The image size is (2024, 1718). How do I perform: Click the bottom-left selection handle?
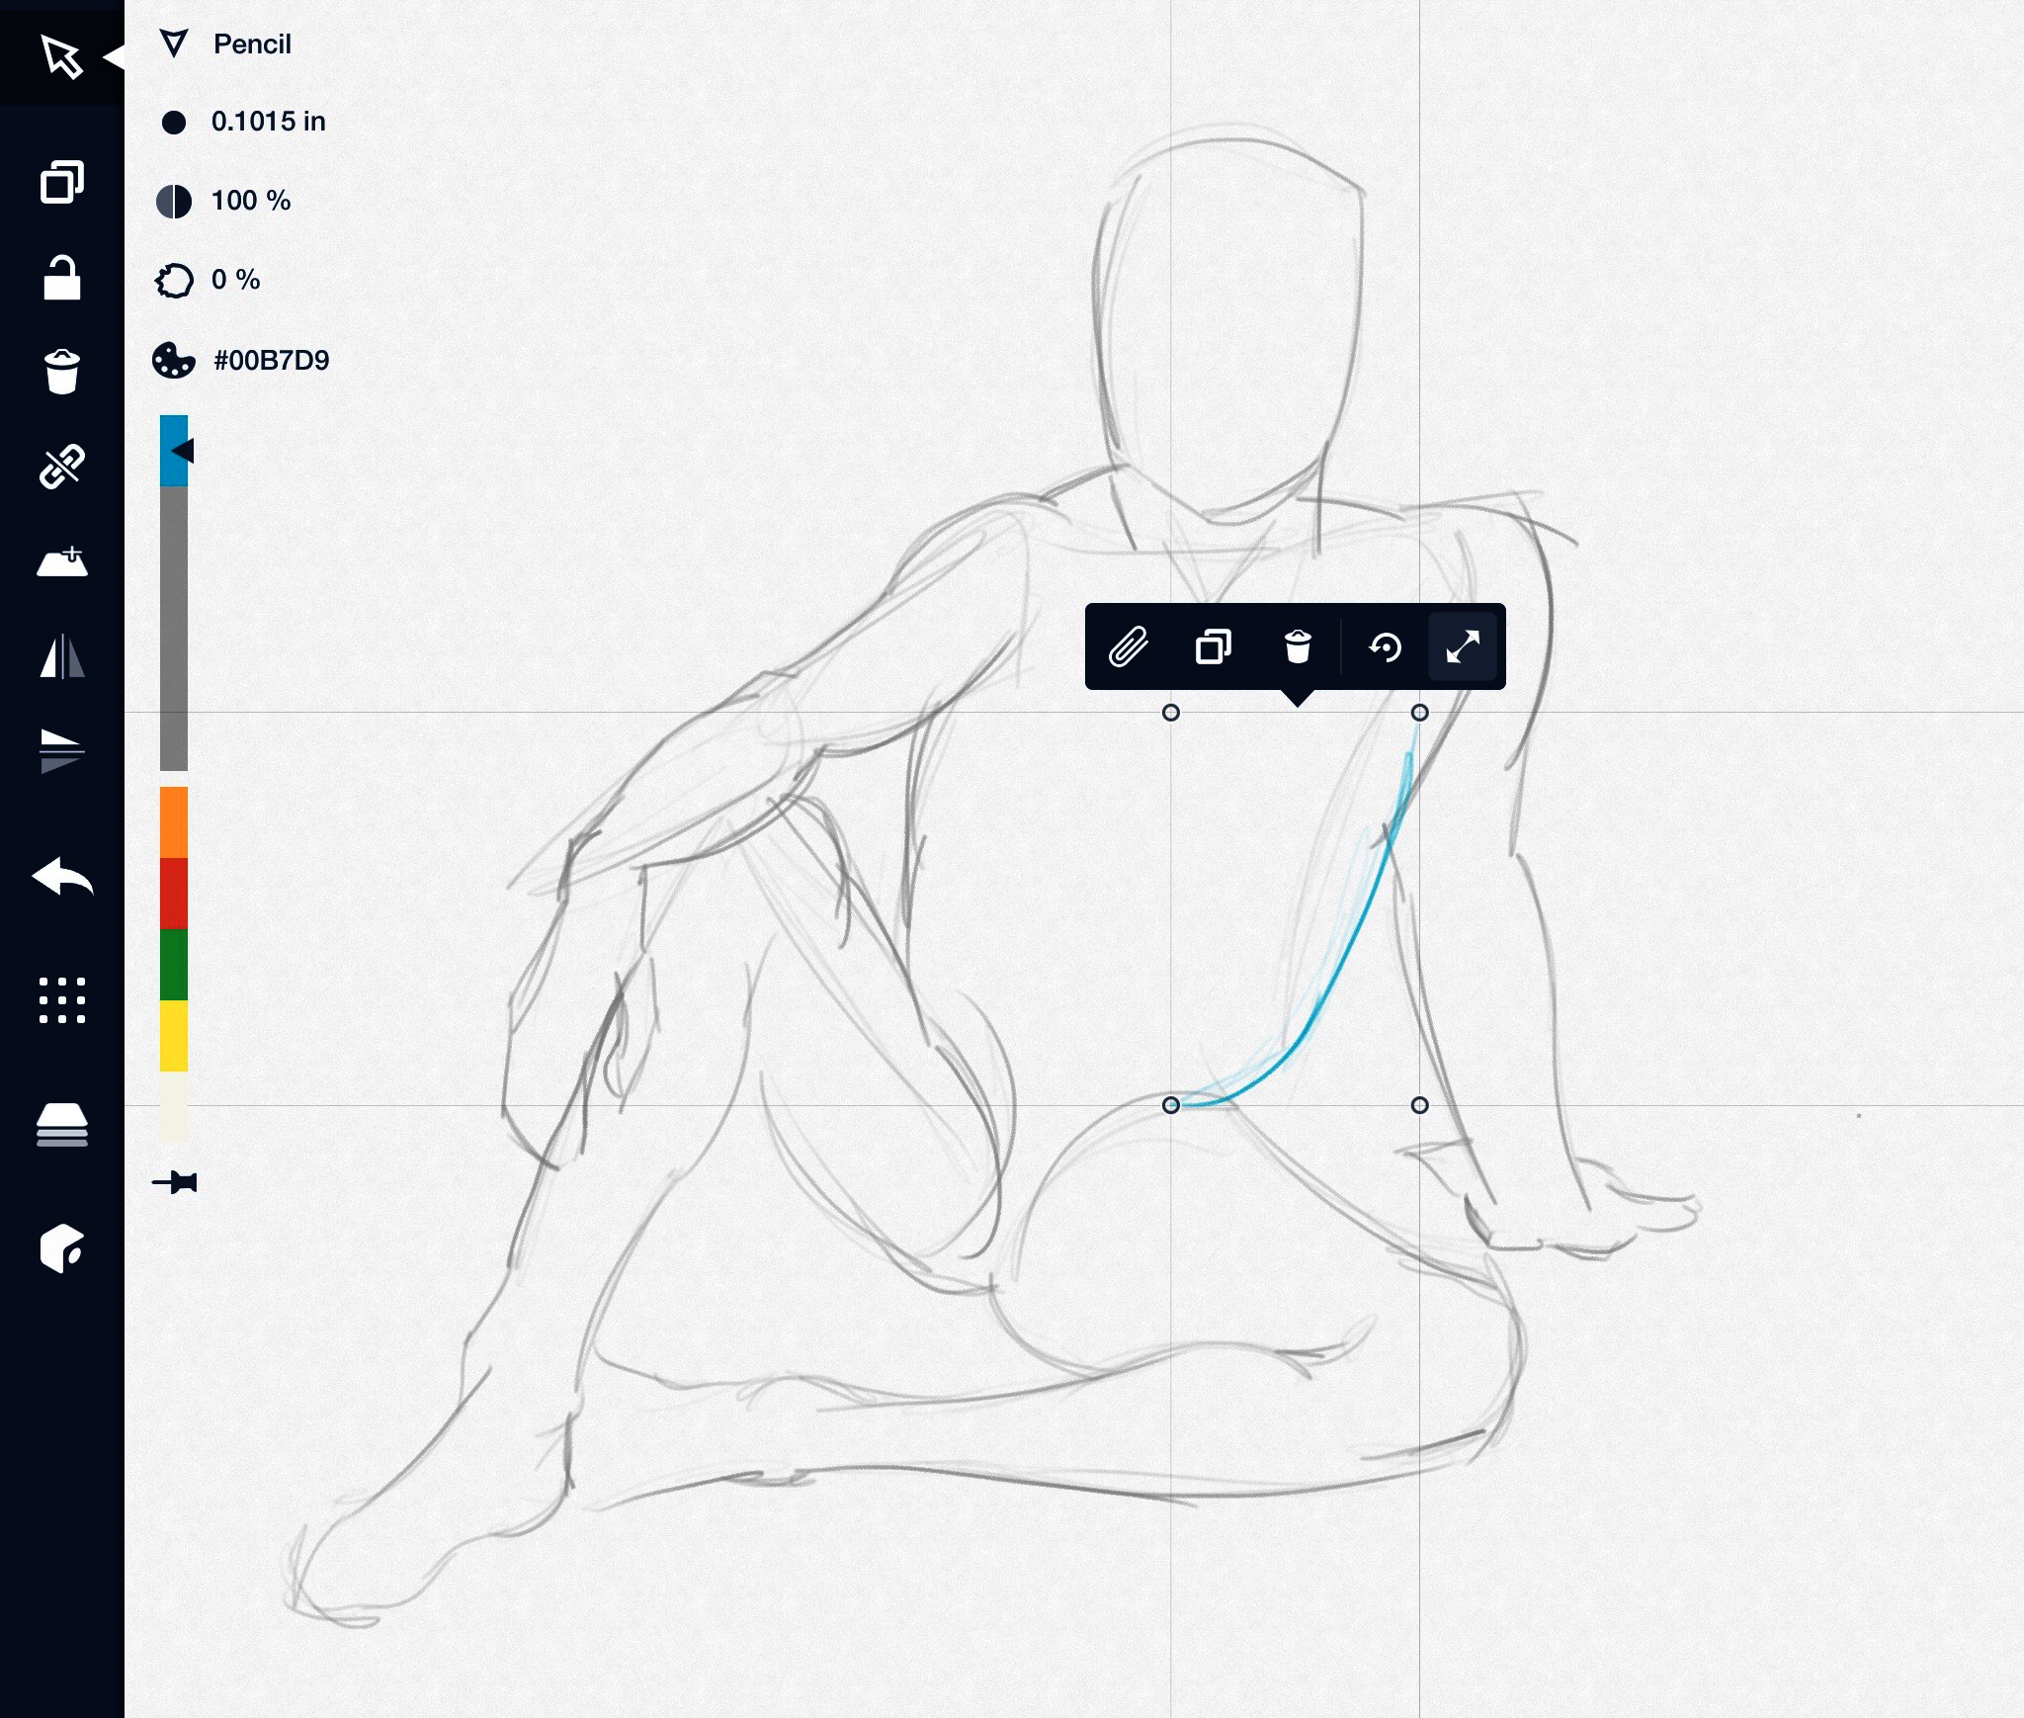[1171, 1105]
